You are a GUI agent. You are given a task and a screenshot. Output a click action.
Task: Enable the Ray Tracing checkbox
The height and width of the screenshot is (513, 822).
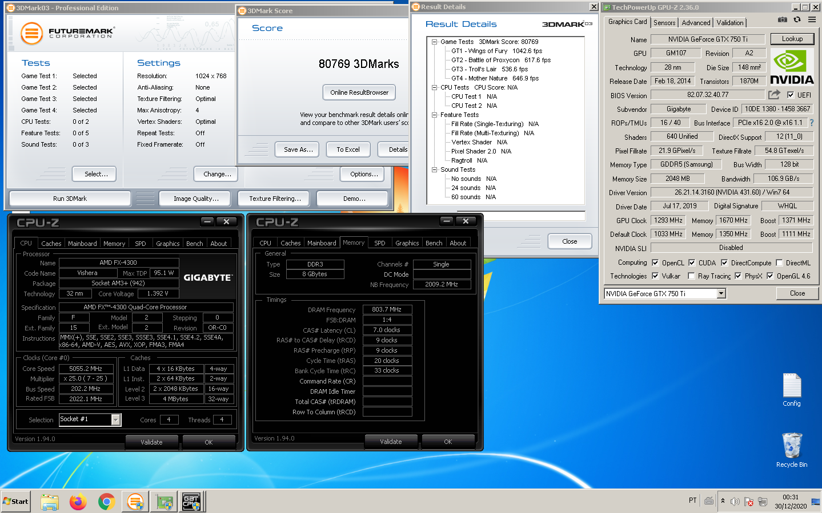[x=691, y=276]
